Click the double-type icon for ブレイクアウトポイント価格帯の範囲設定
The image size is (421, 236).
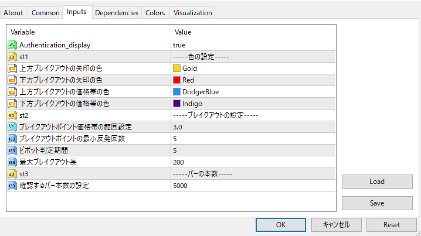coord(12,127)
